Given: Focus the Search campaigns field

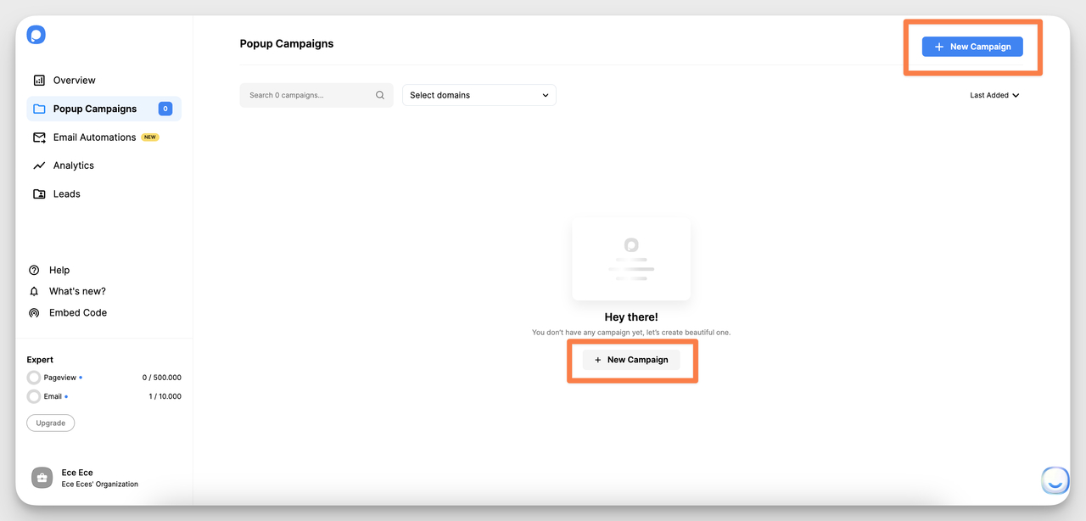Looking at the screenshot, I should (316, 95).
